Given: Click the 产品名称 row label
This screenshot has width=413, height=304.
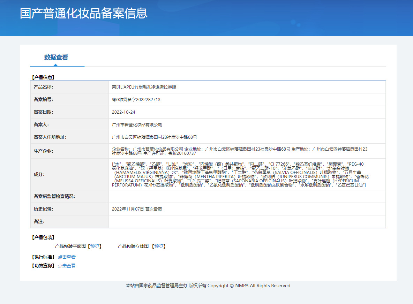Looking at the screenshot, I should tap(44, 87).
